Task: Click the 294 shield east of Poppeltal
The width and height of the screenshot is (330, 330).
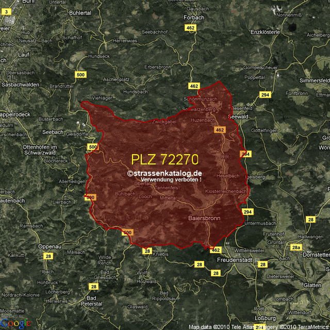Action: coord(265,95)
